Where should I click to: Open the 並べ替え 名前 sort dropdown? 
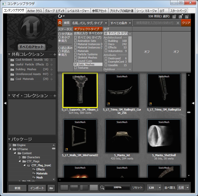point(187,188)
